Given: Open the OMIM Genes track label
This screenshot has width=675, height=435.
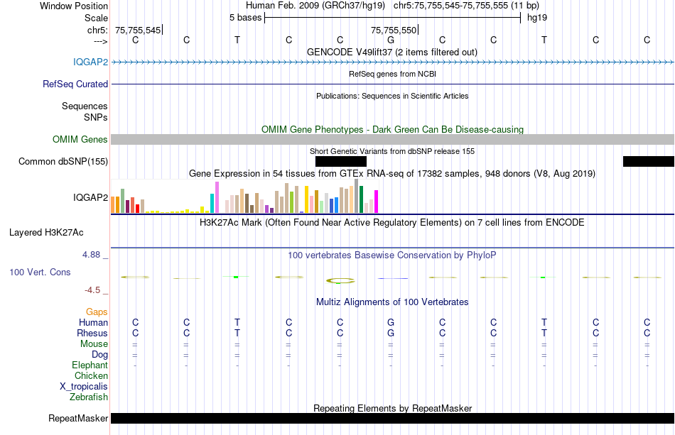Looking at the screenshot, I should (x=80, y=139).
